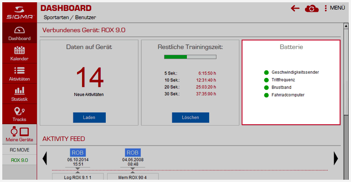Image resolution: width=351 pixels, height=182 pixels.
Task: Click the 5 Sek. label
Action: coord(171,73)
